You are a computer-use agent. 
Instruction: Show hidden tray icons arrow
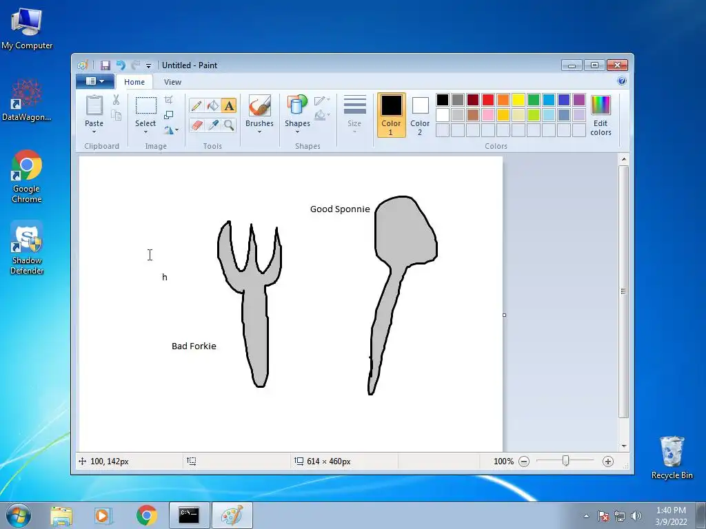pyautogui.click(x=586, y=516)
